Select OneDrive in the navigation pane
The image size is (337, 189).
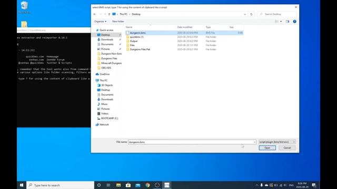click(104, 74)
